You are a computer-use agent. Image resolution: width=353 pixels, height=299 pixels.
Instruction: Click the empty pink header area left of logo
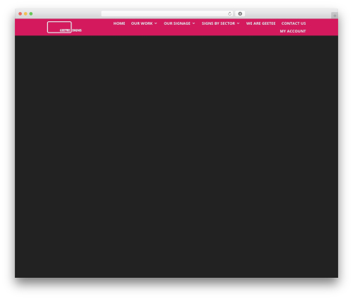[31, 28]
